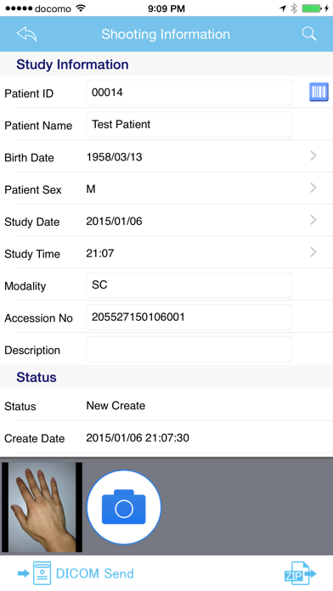Tap the Create Date label

coord(34,439)
